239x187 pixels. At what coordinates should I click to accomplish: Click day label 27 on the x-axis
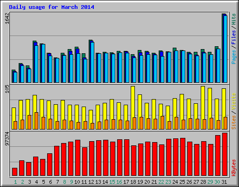[196, 182]
